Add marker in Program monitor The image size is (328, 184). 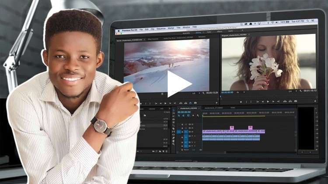pos(241,102)
